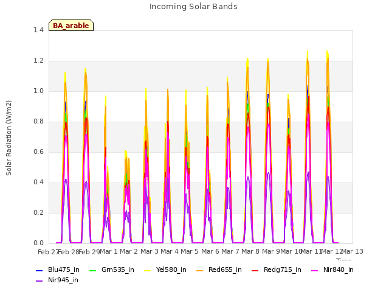Toggle the Blu475_in legend entry
Viewport: 389px width, 292px height.
(58, 270)
